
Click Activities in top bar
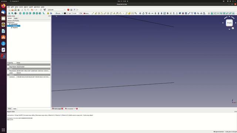tap(4, 1)
